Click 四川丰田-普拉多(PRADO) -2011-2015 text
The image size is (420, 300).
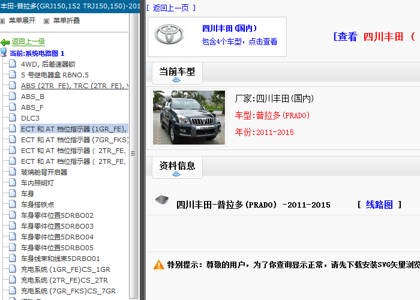(x=253, y=205)
